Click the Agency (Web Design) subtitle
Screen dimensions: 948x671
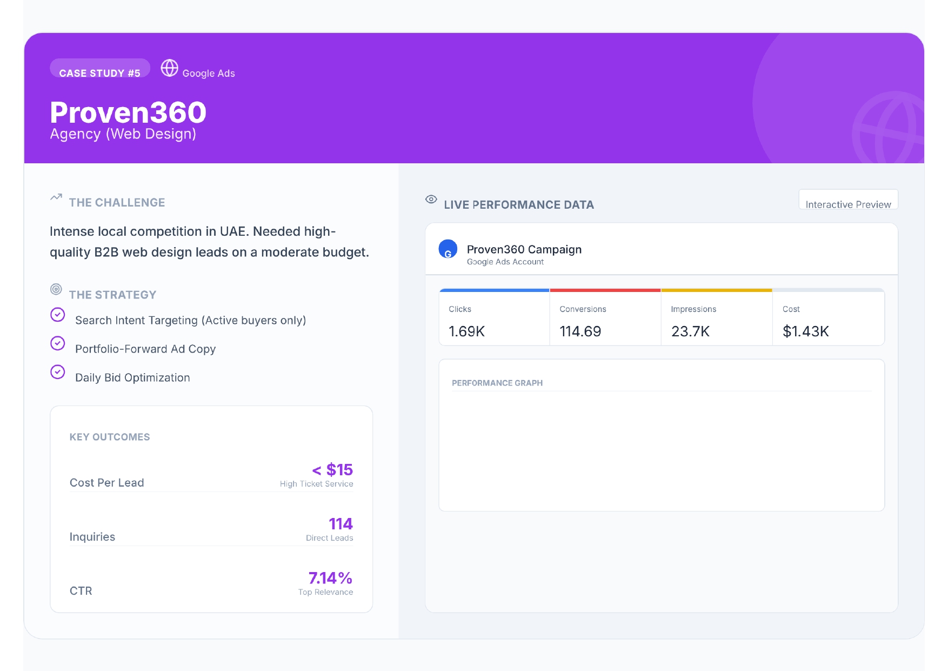(123, 134)
